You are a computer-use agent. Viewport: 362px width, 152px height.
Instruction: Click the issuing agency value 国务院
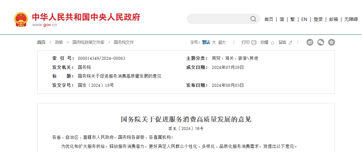(x=84, y=68)
